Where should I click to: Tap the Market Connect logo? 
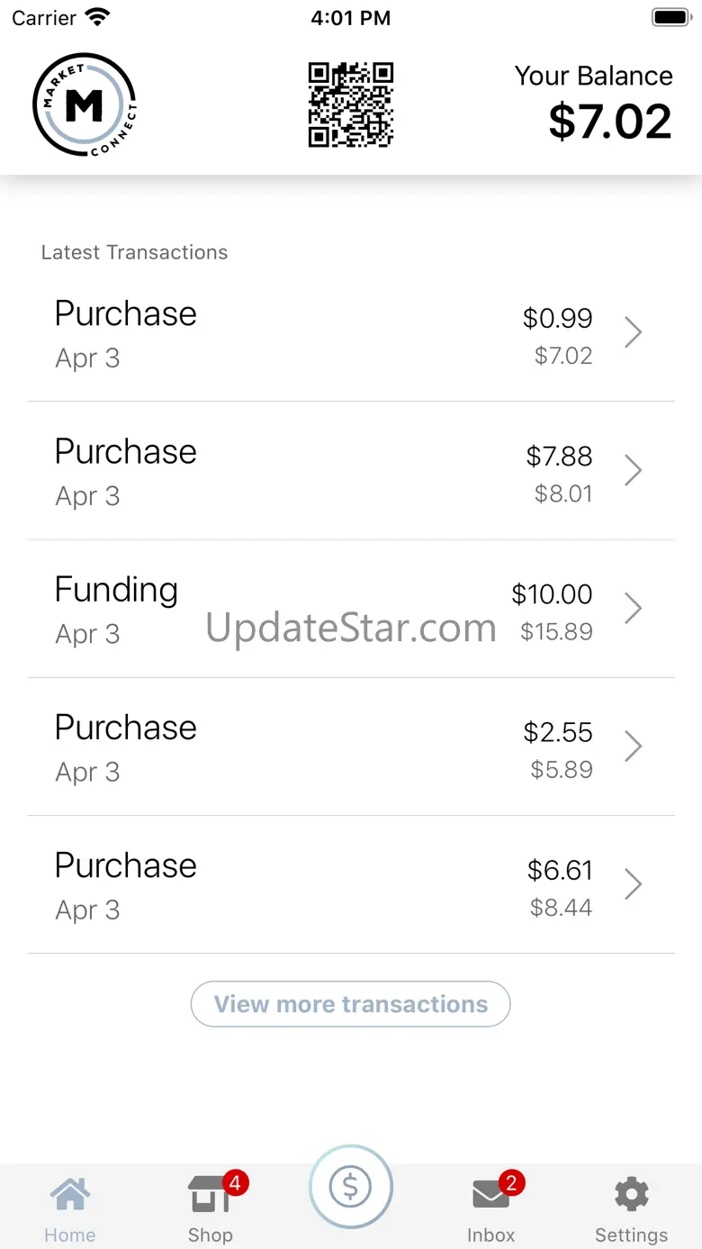(x=85, y=105)
